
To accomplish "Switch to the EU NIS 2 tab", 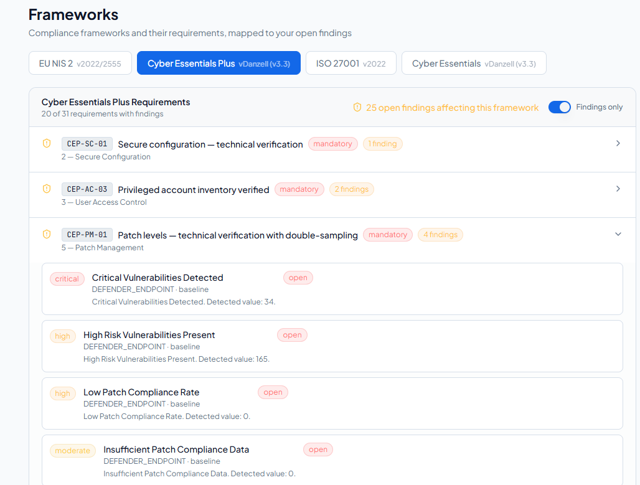I will (x=80, y=64).
